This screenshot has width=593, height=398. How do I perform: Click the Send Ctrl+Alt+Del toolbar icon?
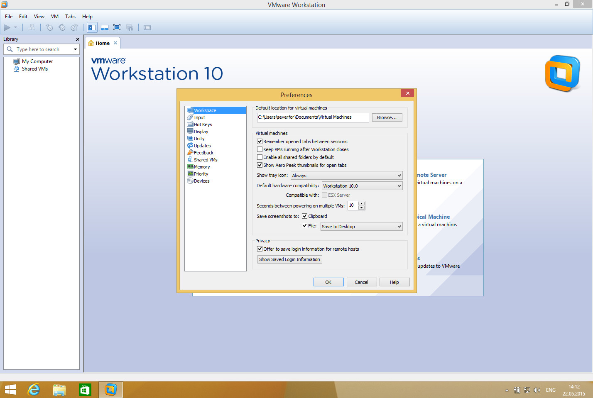pyautogui.click(x=32, y=28)
